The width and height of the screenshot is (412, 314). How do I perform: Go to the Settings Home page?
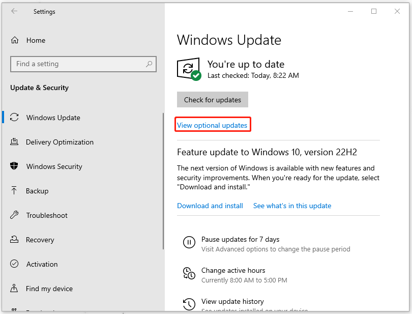click(35, 40)
